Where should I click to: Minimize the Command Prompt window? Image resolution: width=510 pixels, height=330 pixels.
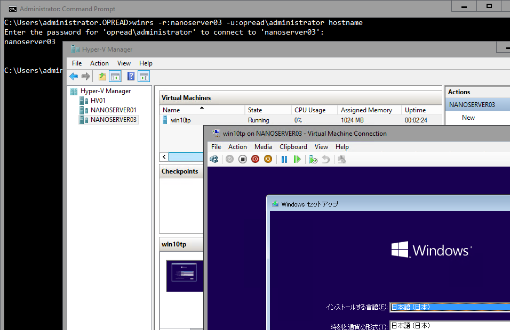(464, 6)
